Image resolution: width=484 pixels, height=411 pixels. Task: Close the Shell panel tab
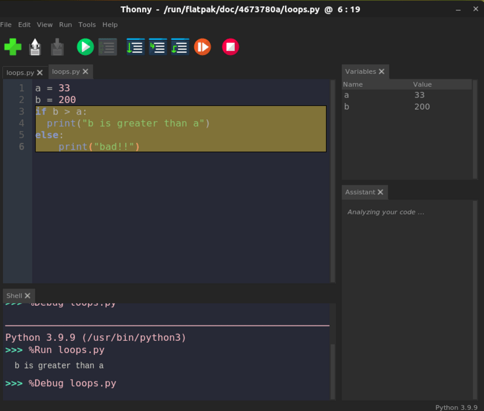point(28,296)
